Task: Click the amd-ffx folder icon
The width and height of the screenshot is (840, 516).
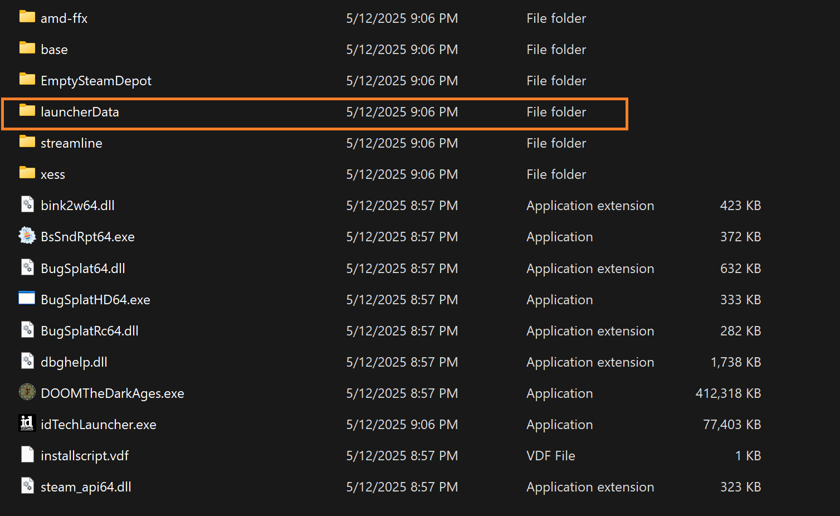Action: tap(27, 17)
